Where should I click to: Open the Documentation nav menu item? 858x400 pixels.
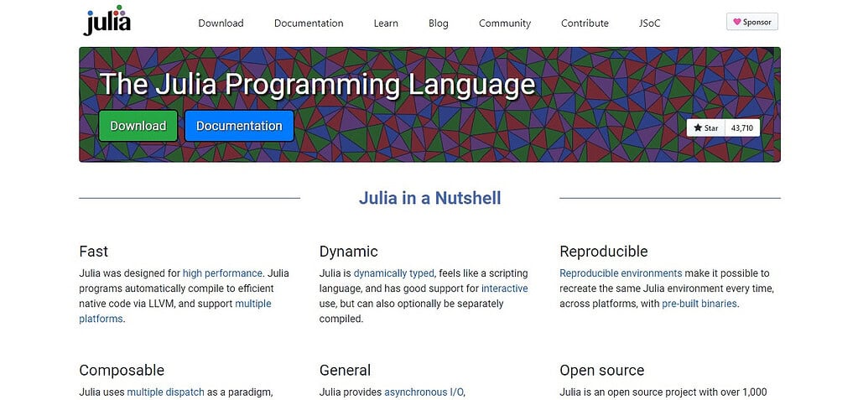click(309, 23)
